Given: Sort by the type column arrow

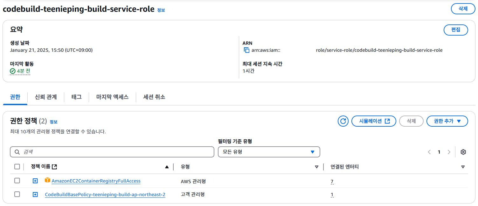Looking at the screenshot, I should (316, 167).
